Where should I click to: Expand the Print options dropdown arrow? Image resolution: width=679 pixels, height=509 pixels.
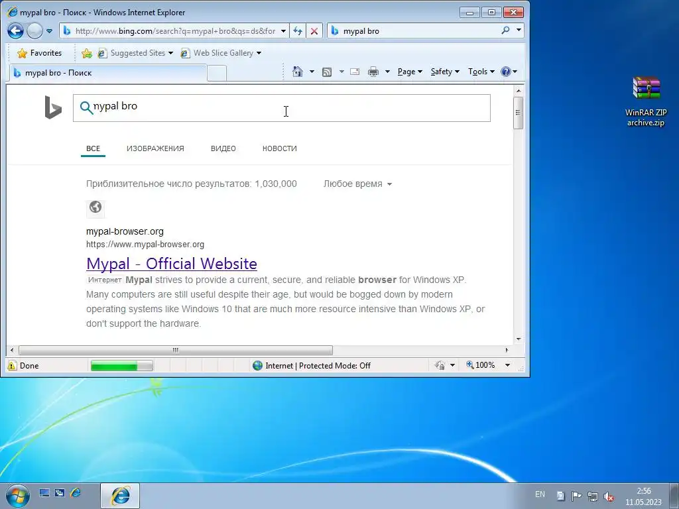(387, 72)
